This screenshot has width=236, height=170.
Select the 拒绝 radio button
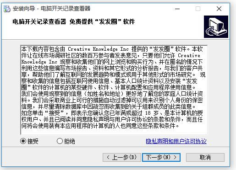tap(60, 141)
